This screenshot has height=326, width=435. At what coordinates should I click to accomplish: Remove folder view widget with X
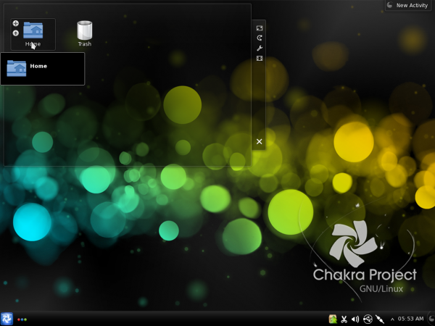click(259, 142)
